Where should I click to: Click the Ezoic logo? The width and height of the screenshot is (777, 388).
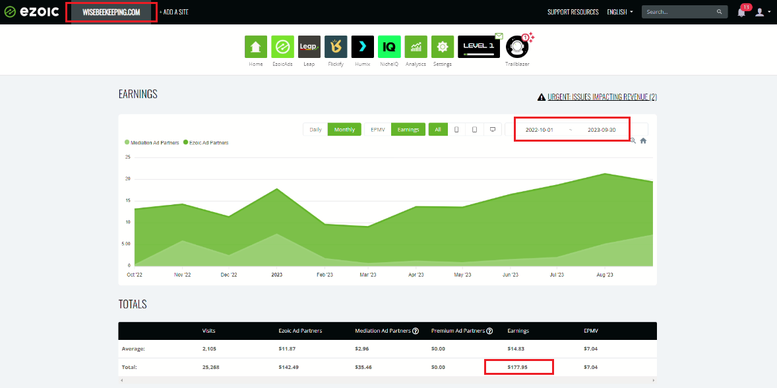[32, 12]
